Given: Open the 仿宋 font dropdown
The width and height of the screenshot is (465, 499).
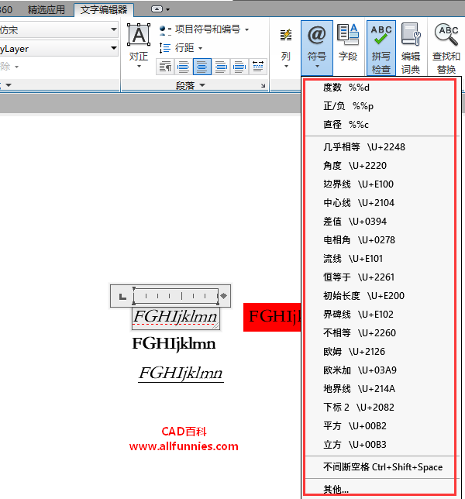Looking at the screenshot, I should [113, 29].
